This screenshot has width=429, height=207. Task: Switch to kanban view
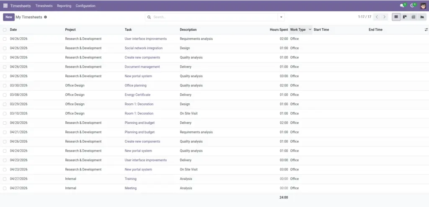point(405,17)
